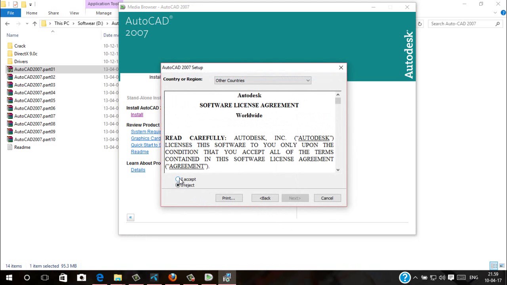Click the license agreement scrollbar thumb
The height and width of the screenshot is (285, 507).
coord(338,101)
